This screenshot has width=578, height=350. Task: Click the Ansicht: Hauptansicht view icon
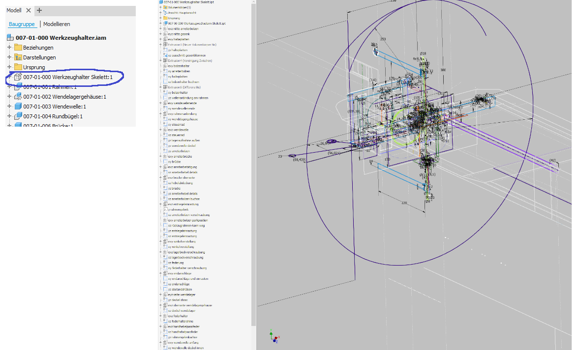[165, 12]
